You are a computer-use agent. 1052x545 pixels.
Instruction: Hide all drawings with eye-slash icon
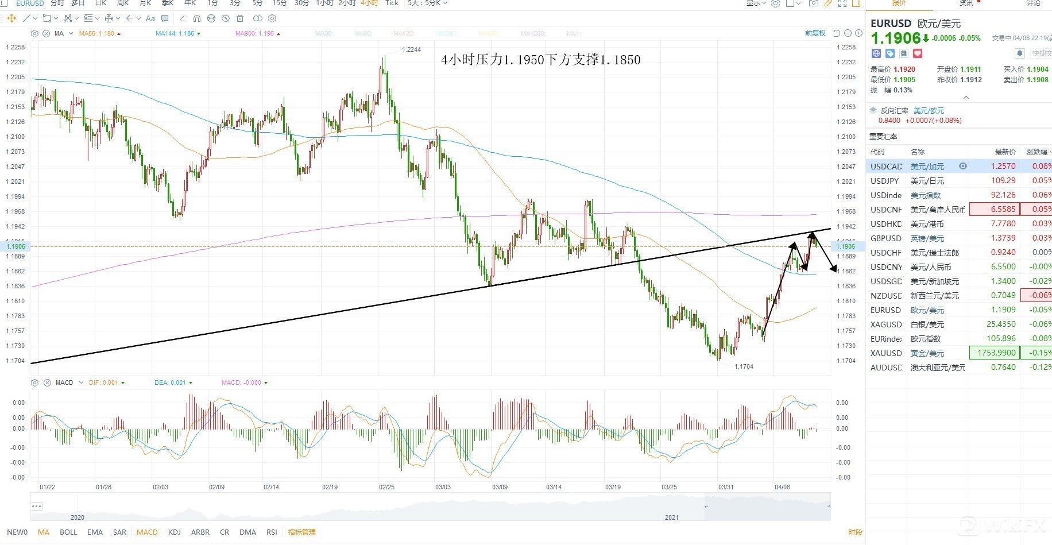pyautogui.click(x=226, y=18)
